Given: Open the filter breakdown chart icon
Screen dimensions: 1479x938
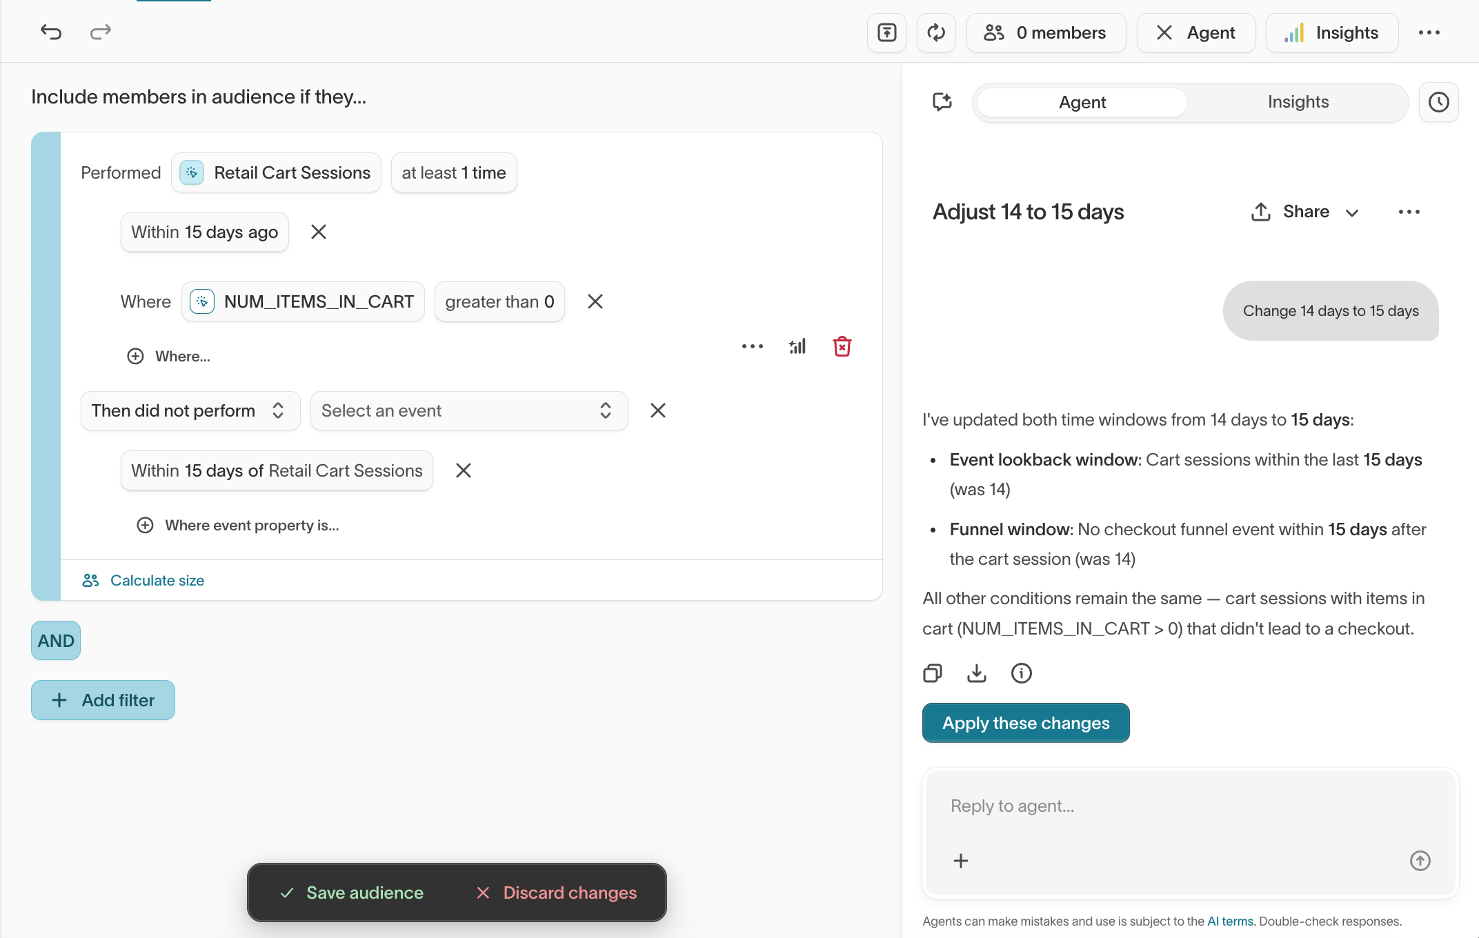Looking at the screenshot, I should click(x=797, y=346).
